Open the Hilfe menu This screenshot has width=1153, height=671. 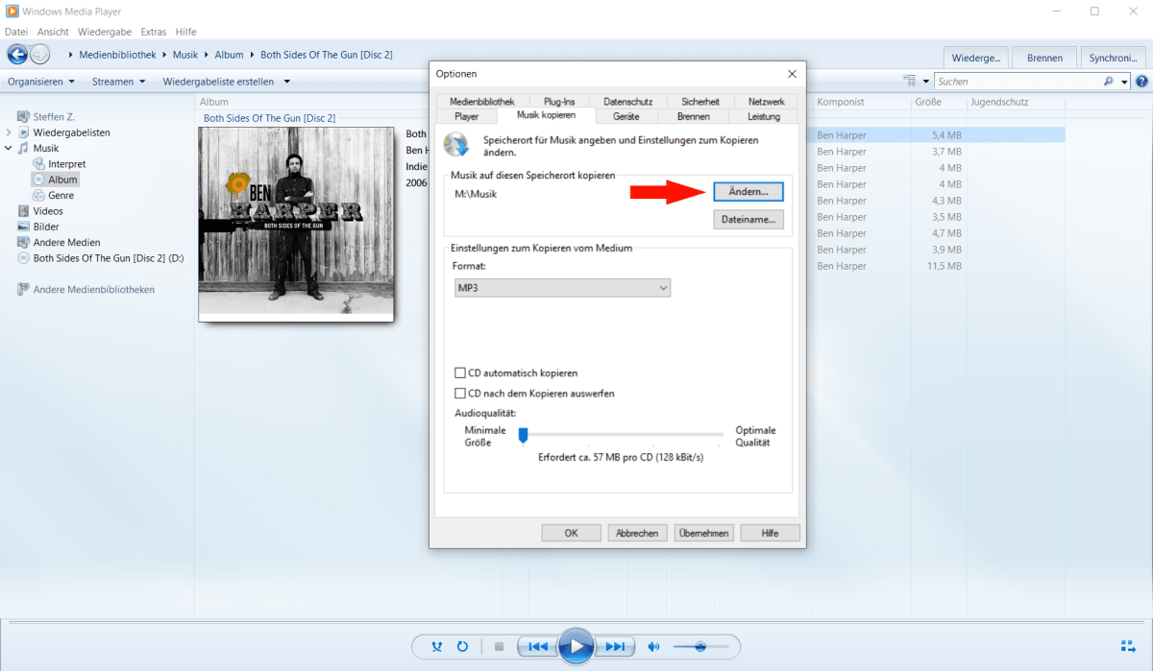click(x=186, y=32)
